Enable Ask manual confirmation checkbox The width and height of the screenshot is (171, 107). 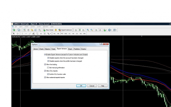coord(48,68)
